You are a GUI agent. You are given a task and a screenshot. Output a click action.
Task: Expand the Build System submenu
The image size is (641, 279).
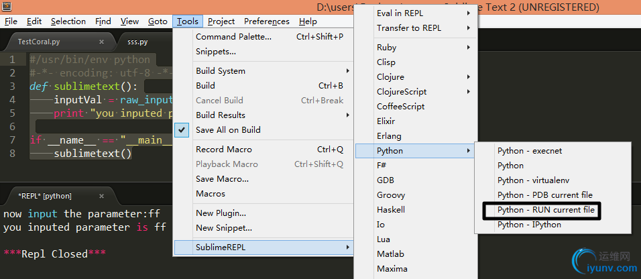pos(221,70)
